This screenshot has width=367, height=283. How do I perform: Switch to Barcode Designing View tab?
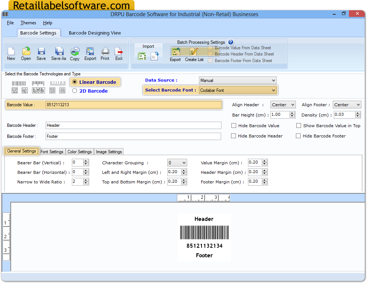[95, 33]
